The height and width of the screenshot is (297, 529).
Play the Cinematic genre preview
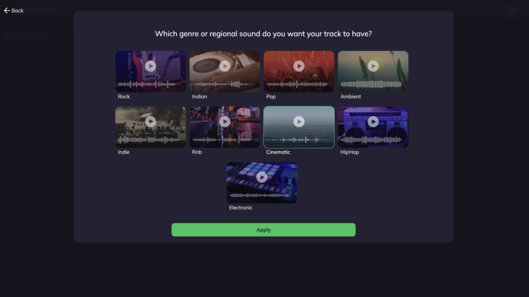(299, 122)
